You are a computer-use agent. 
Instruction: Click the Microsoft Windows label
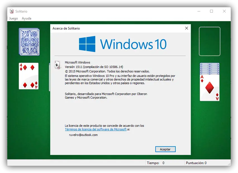point(77,62)
